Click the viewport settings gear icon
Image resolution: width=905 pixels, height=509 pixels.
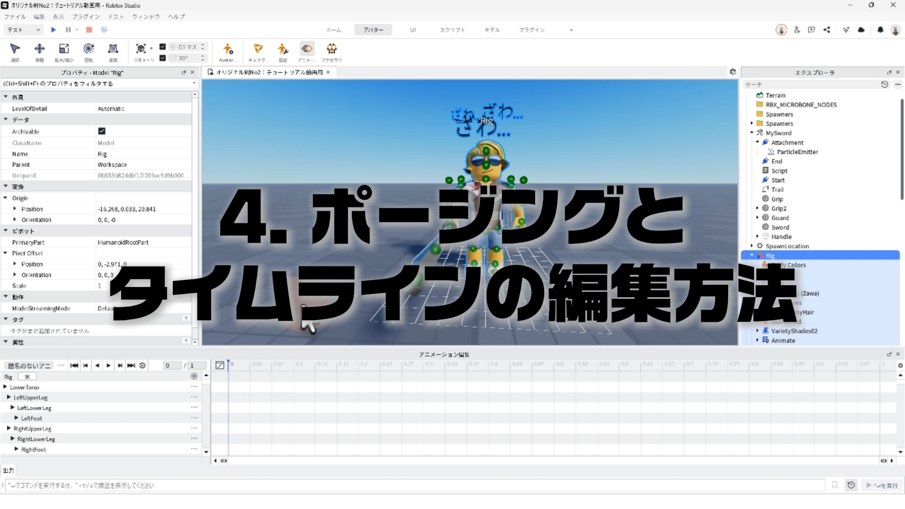732,72
